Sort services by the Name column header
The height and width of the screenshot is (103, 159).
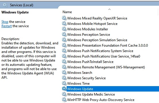[67, 12]
